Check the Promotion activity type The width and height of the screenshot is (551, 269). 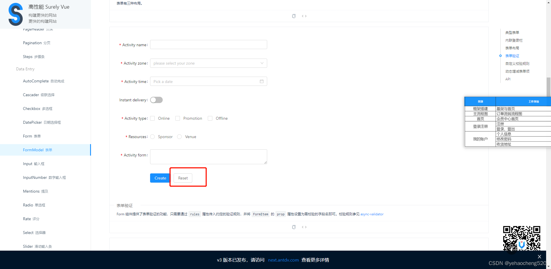(178, 118)
